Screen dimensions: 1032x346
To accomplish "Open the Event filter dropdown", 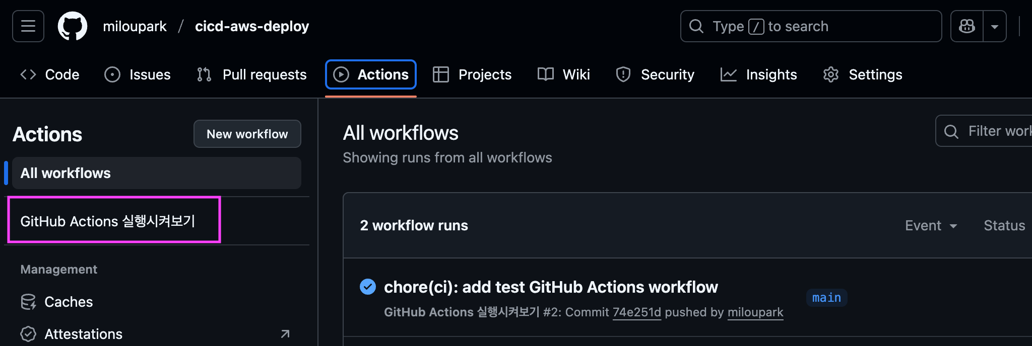I will pos(931,225).
